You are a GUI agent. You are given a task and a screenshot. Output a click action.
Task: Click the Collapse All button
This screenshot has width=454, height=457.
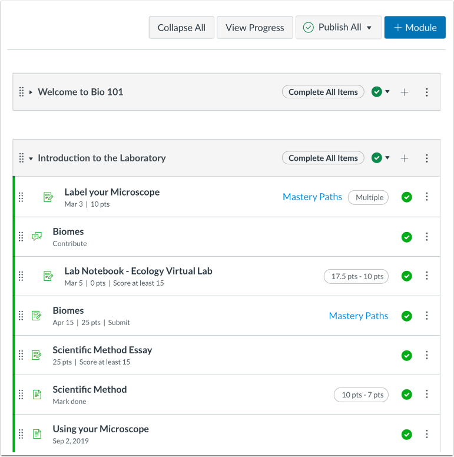pos(181,28)
